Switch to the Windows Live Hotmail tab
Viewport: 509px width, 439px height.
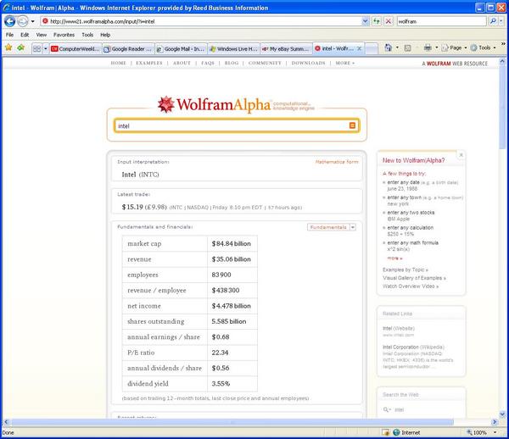(x=234, y=48)
